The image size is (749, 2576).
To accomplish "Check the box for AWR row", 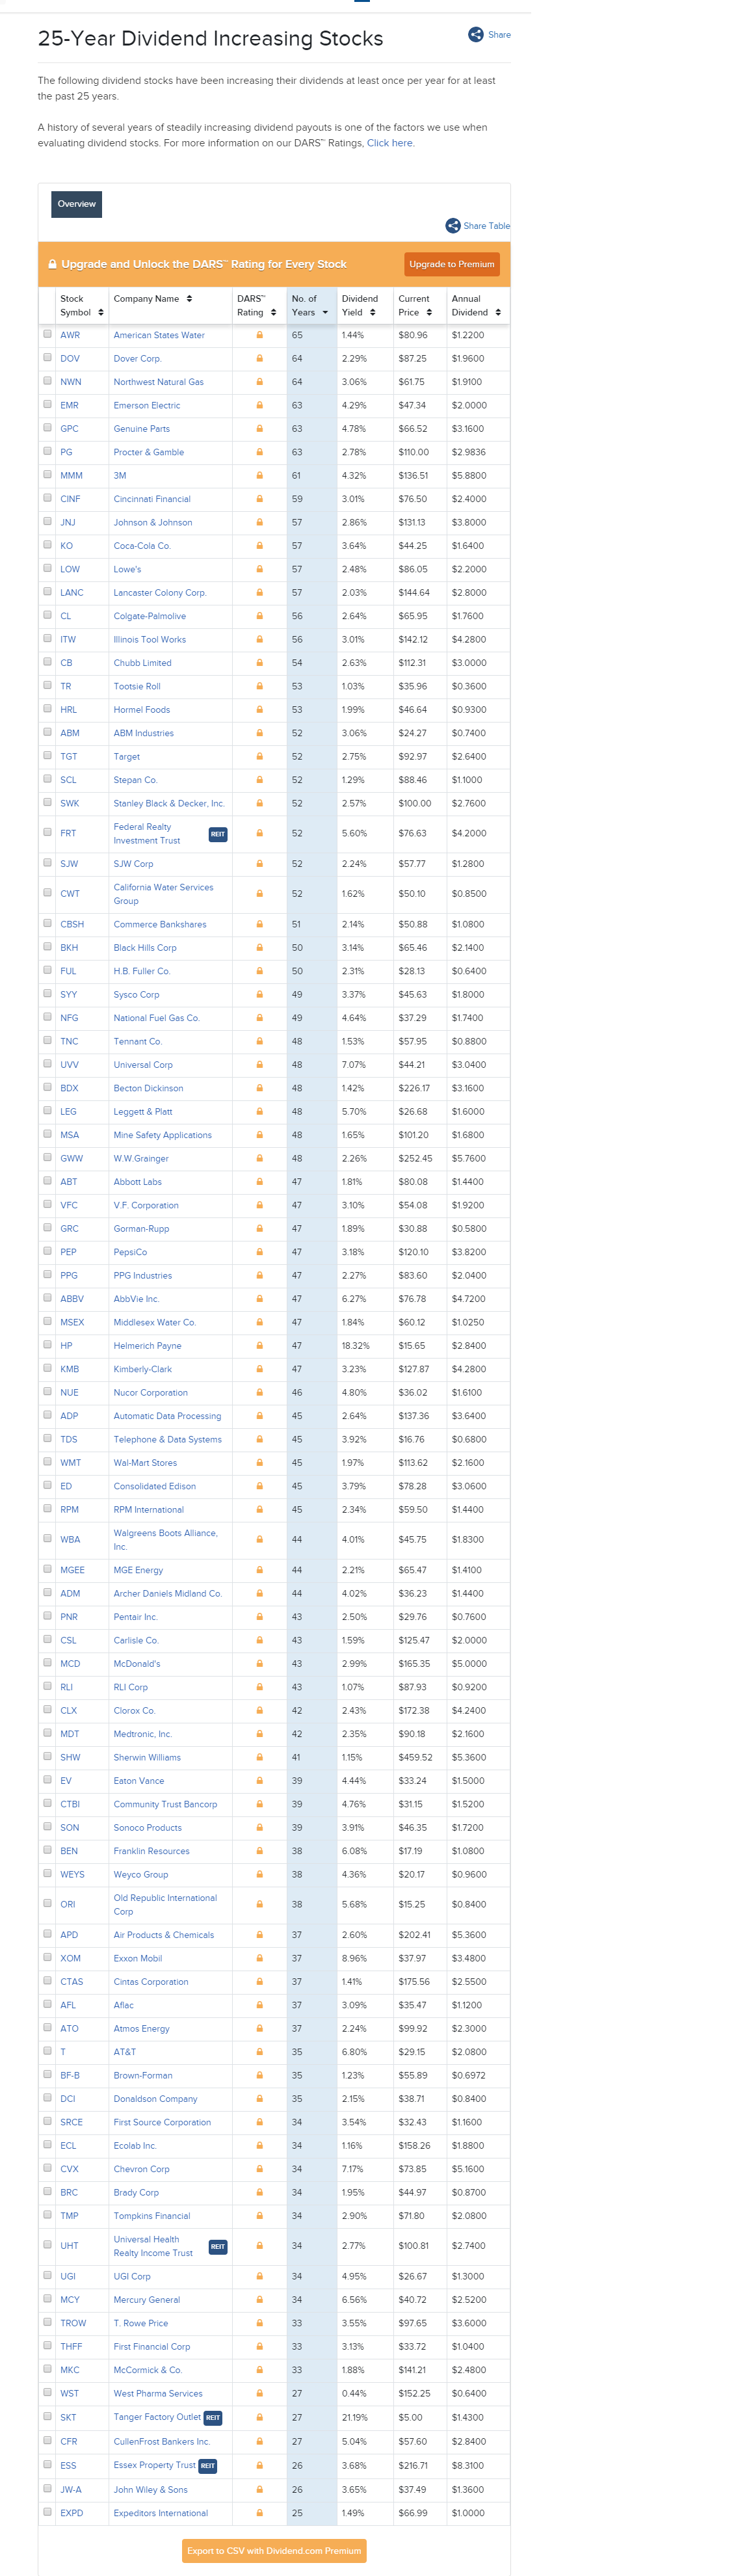I will coord(47,334).
